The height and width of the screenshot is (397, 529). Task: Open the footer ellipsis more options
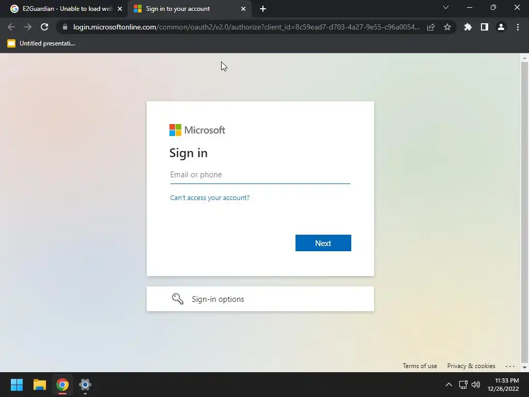pyautogui.click(x=510, y=366)
